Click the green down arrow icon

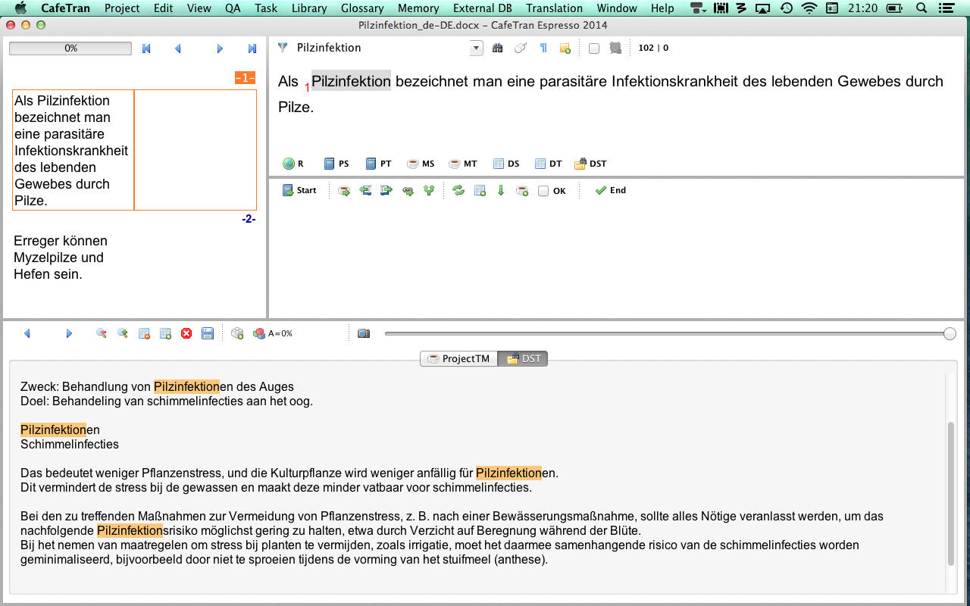(501, 191)
